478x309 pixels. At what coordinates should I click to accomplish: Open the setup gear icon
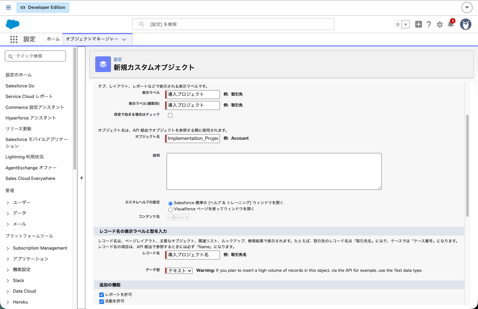click(440, 24)
